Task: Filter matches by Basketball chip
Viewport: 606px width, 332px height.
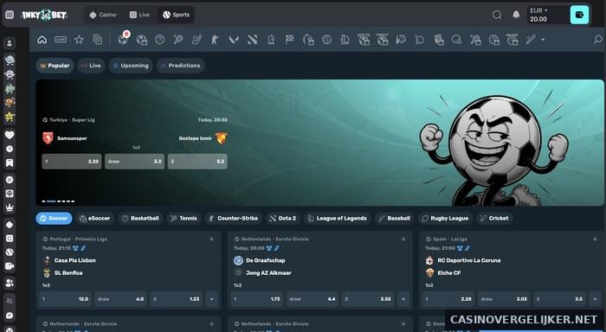Action: tap(140, 218)
